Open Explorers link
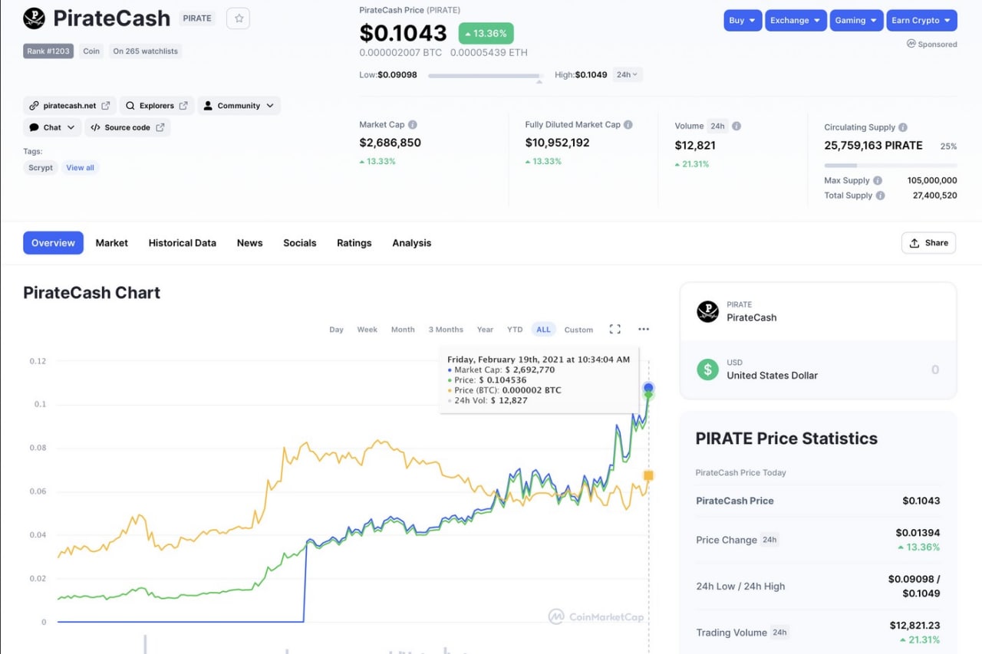The width and height of the screenshot is (982, 654). point(157,106)
